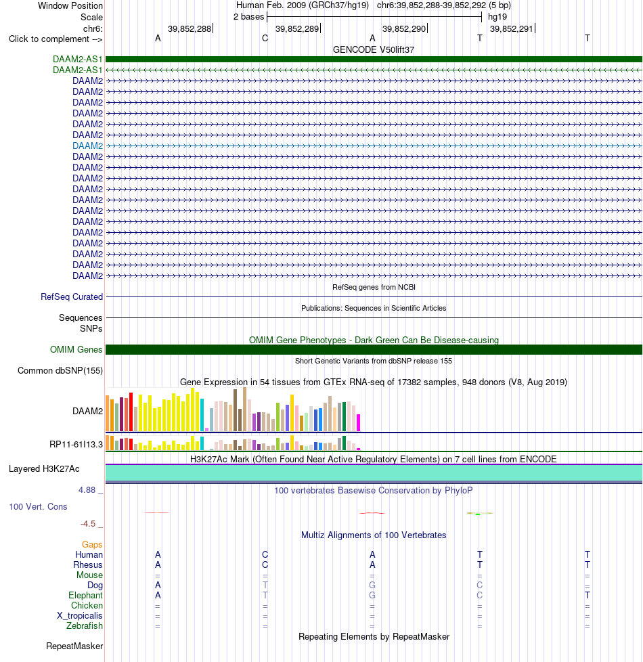Click the light blue DAAM2 transcript arrow line
Screen dimensions: 643x662
click(x=374, y=146)
